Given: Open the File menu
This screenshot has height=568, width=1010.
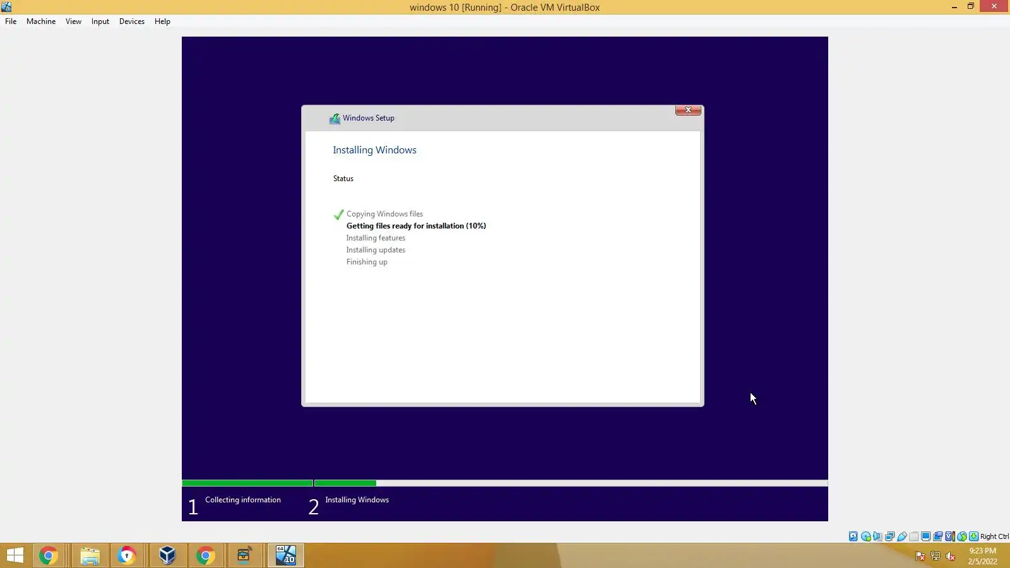Looking at the screenshot, I should pyautogui.click(x=11, y=21).
